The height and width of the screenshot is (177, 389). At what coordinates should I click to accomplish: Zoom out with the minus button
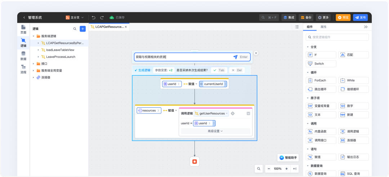tap(269, 169)
